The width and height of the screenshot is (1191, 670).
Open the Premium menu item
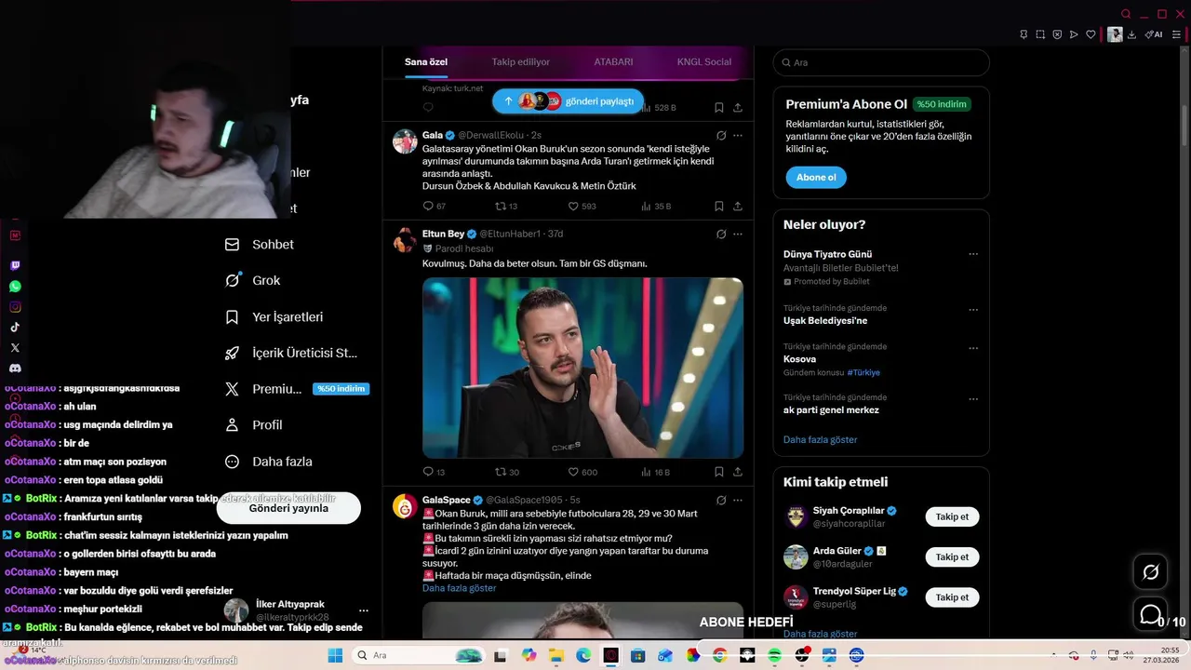(x=297, y=389)
